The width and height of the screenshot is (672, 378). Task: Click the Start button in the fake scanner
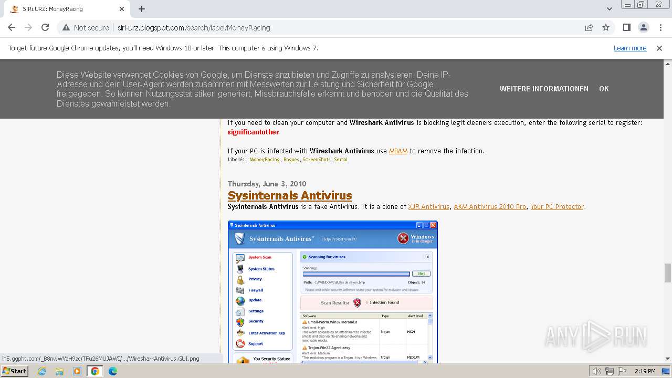point(421,274)
